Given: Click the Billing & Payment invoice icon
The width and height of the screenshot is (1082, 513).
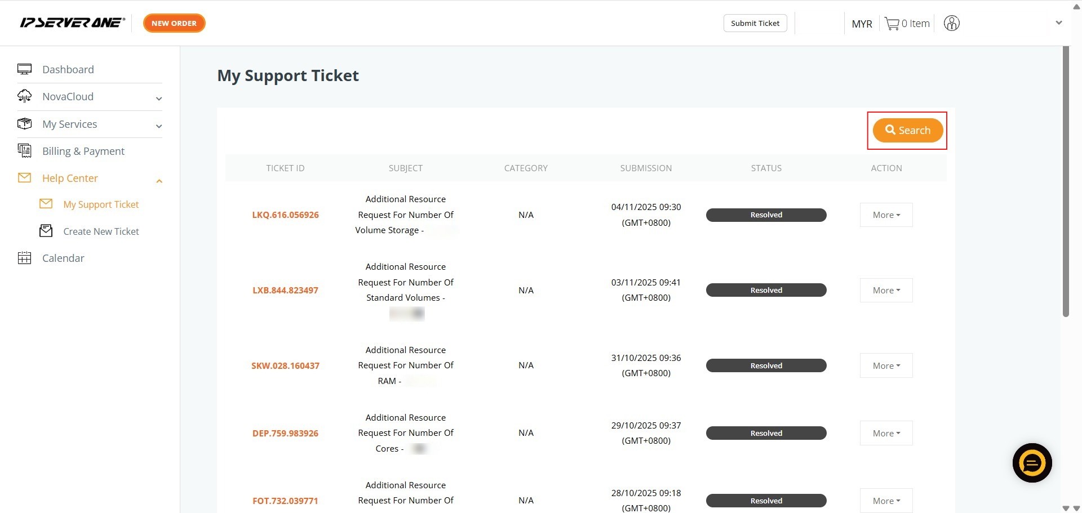Looking at the screenshot, I should [24, 151].
